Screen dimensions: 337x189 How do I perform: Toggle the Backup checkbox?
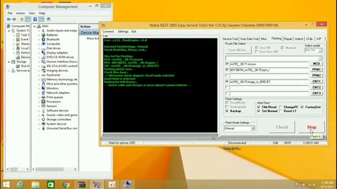(227, 111)
